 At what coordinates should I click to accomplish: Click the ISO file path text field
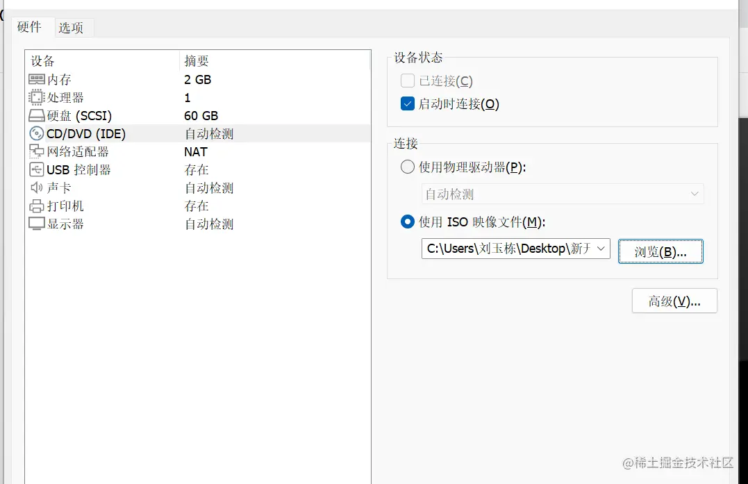(507, 249)
